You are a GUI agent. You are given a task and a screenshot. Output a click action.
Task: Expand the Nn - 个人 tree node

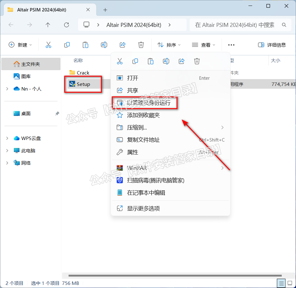coord(7,89)
